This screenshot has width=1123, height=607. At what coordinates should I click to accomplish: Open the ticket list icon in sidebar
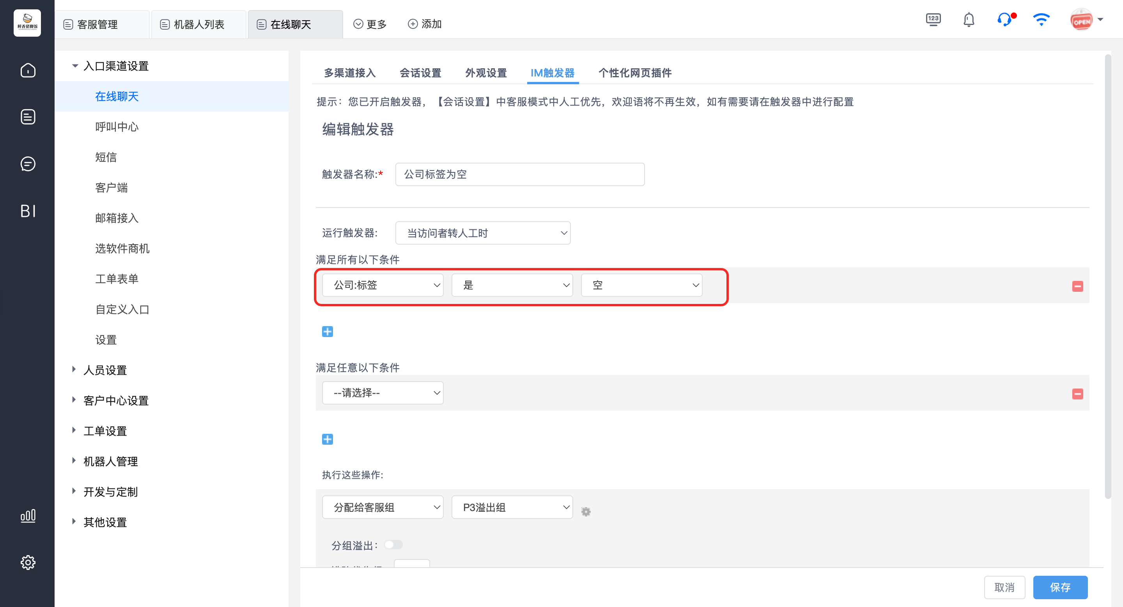(x=28, y=117)
